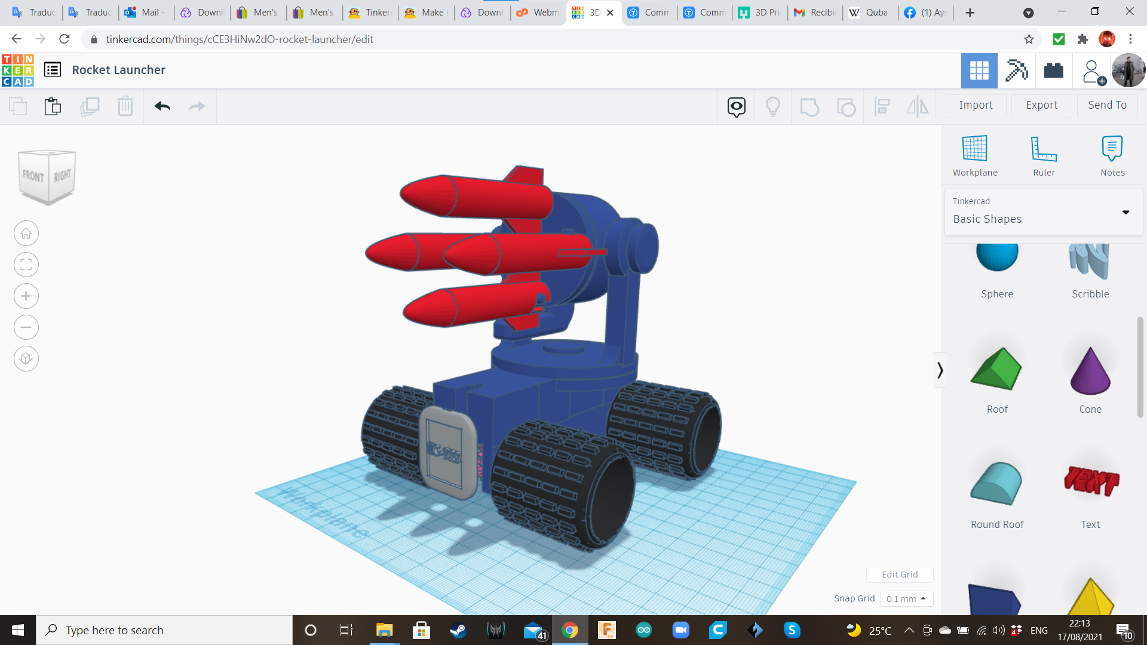The image size is (1147, 645).
Task: Toggle the notes visibility eye icon
Action: click(737, 107)
